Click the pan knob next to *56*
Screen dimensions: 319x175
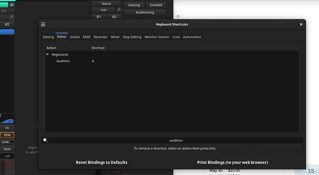click(119, 10)
